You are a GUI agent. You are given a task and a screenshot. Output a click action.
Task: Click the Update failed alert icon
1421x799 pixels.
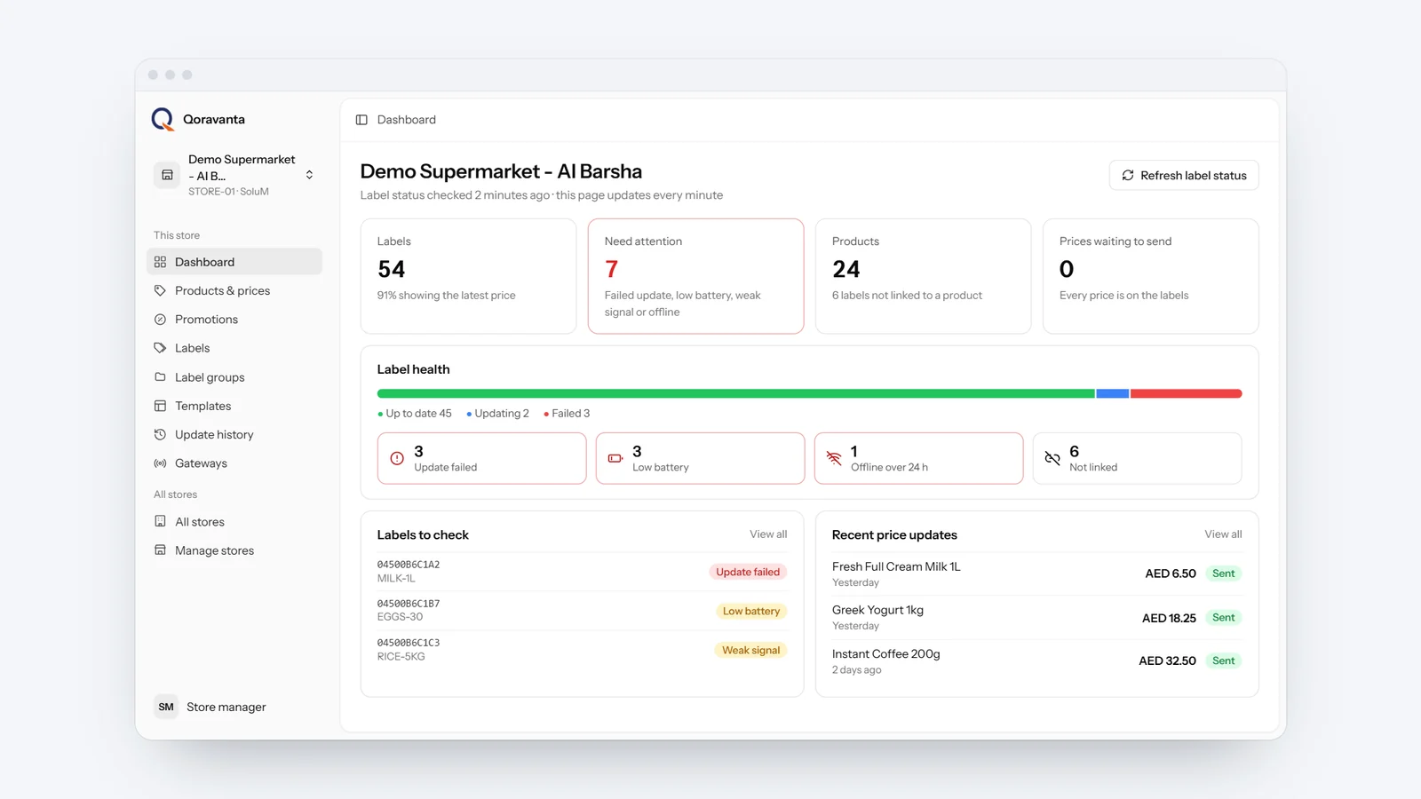[397, 458]
